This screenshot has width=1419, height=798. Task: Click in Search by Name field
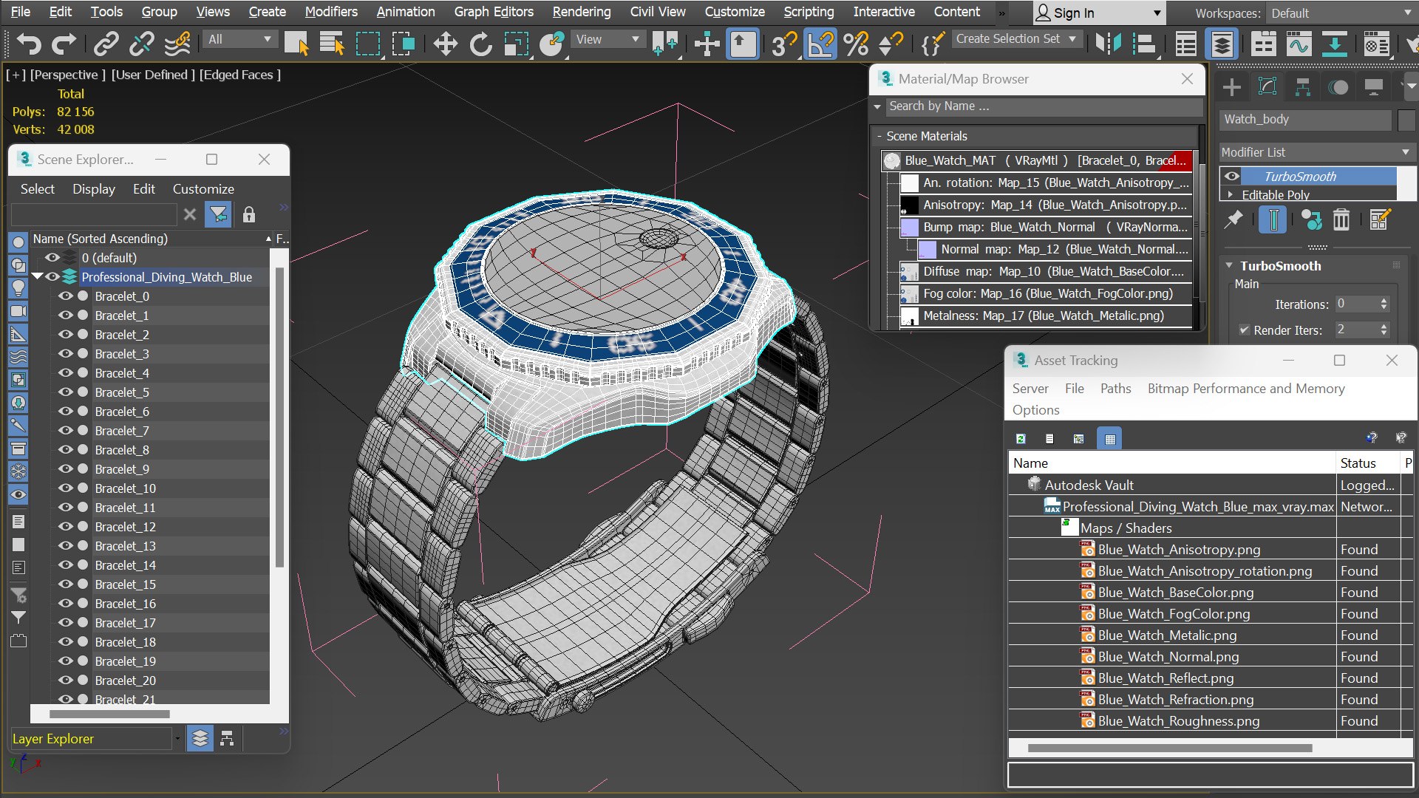click(x=1044, y=106)
